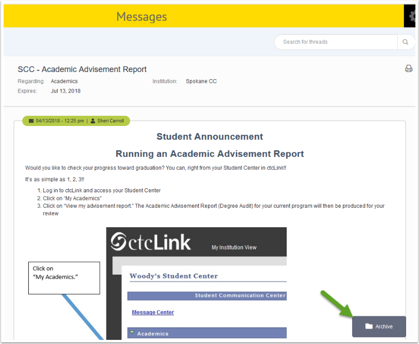This screenshot has height=344, width=419.
Task: Click step 1 'Log in to ctcLink' text
Action: pyautogui.click(x=102, y=191)
